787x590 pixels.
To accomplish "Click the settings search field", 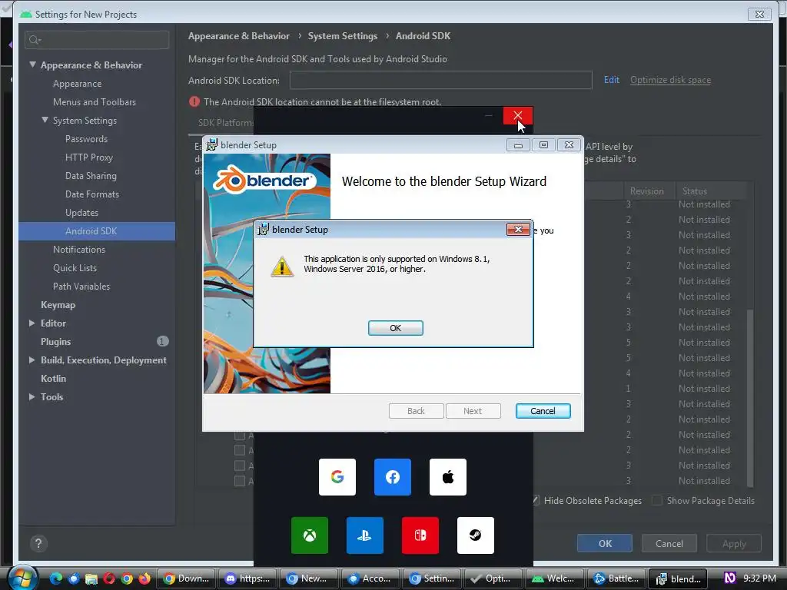I will pos(97,40).
